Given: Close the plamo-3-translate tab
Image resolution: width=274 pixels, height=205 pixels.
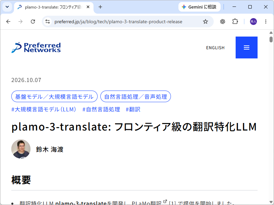Looking at the screenshot, I should [x=88, y=7].
